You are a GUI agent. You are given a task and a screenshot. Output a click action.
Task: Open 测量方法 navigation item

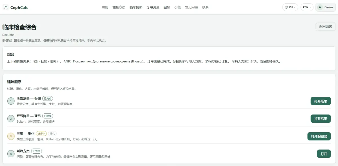(119, 7)
